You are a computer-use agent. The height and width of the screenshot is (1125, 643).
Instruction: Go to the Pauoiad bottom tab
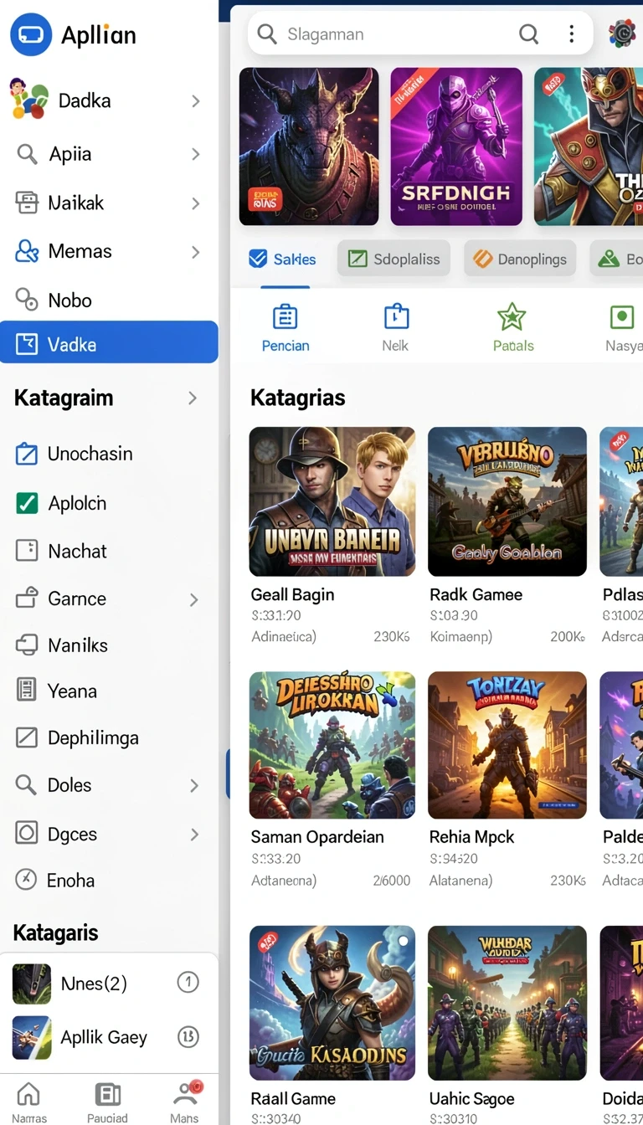[x=107, y=1102]
